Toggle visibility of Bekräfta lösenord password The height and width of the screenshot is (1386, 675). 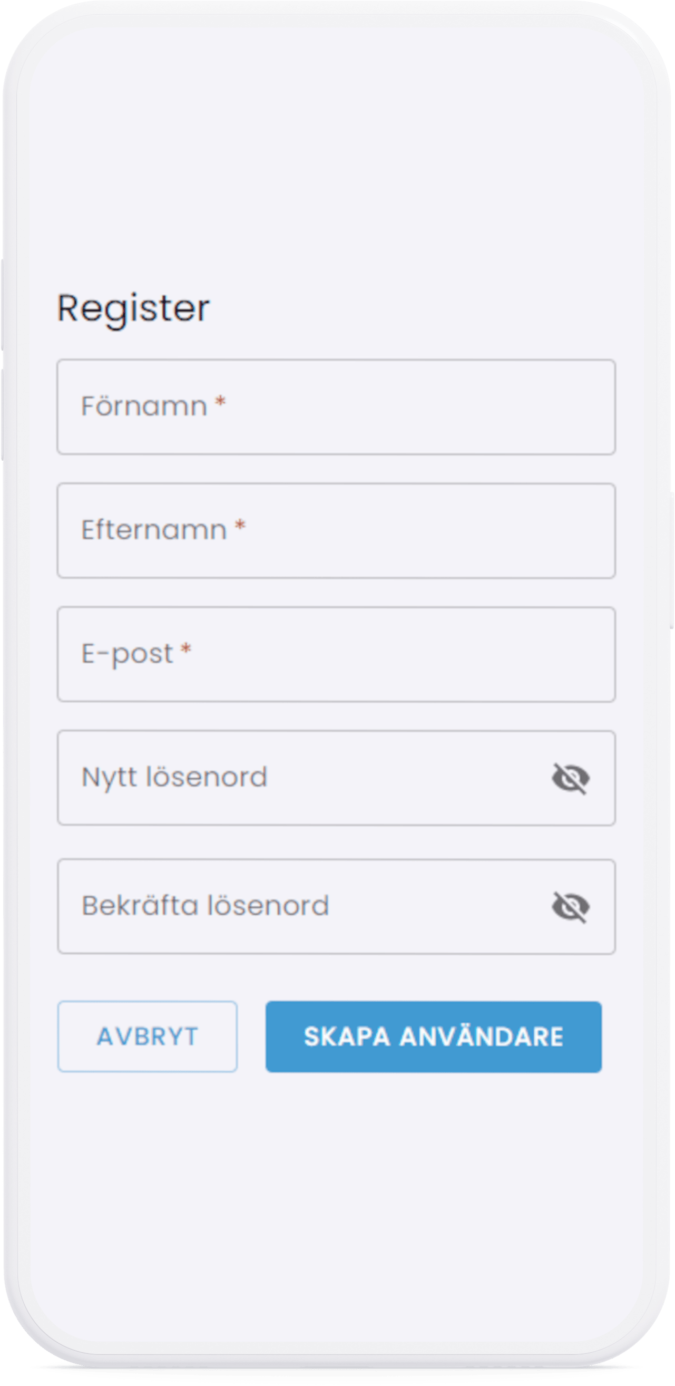[571, 907]
